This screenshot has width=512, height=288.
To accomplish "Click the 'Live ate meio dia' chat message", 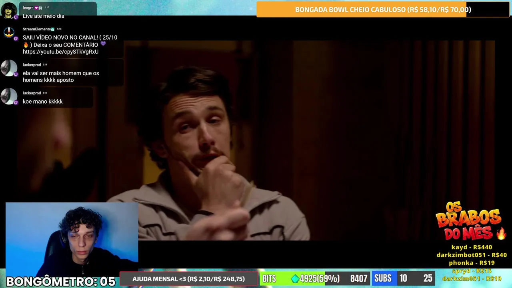I will [x=44, y=16].
